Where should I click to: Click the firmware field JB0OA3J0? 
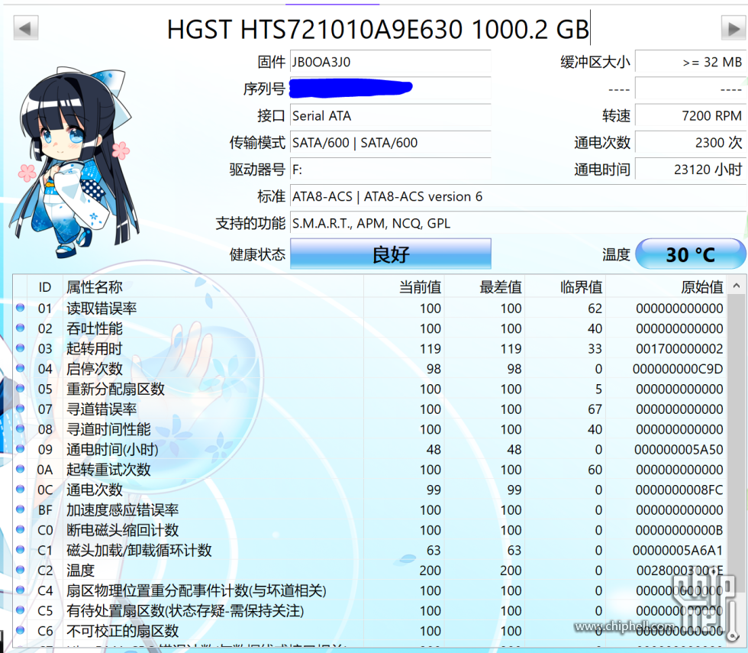[x=391, y=62]
